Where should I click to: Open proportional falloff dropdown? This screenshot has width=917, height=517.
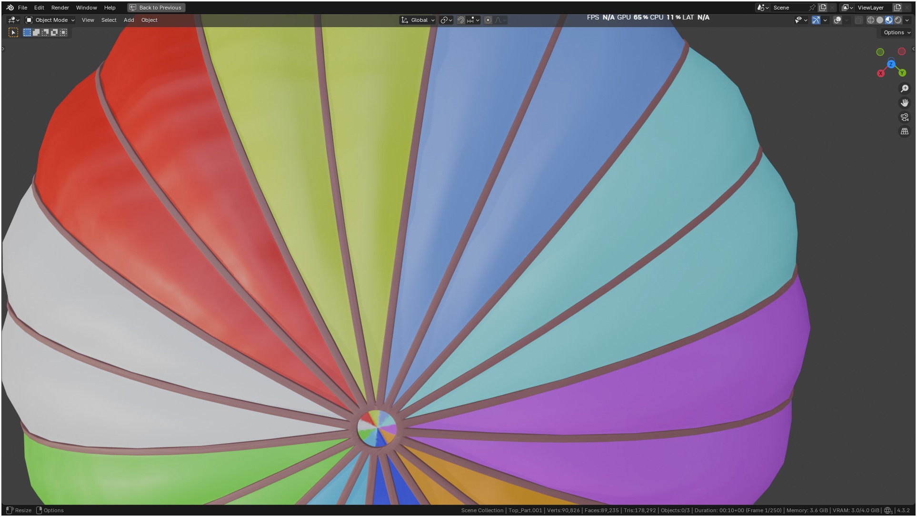pyautogui.click(x=500, y=20)
